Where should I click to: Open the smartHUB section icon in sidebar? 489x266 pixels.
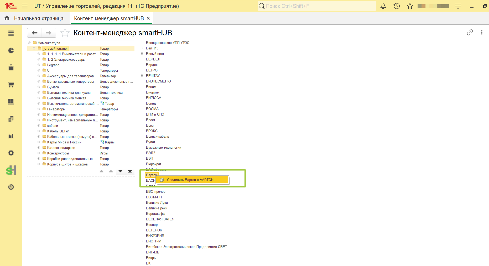(x=11, y=170)
